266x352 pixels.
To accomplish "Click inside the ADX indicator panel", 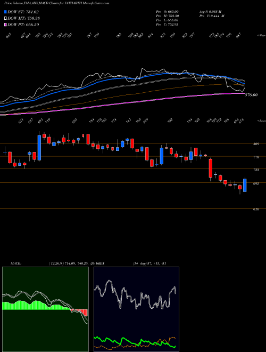I will click(x=136, y=309).
